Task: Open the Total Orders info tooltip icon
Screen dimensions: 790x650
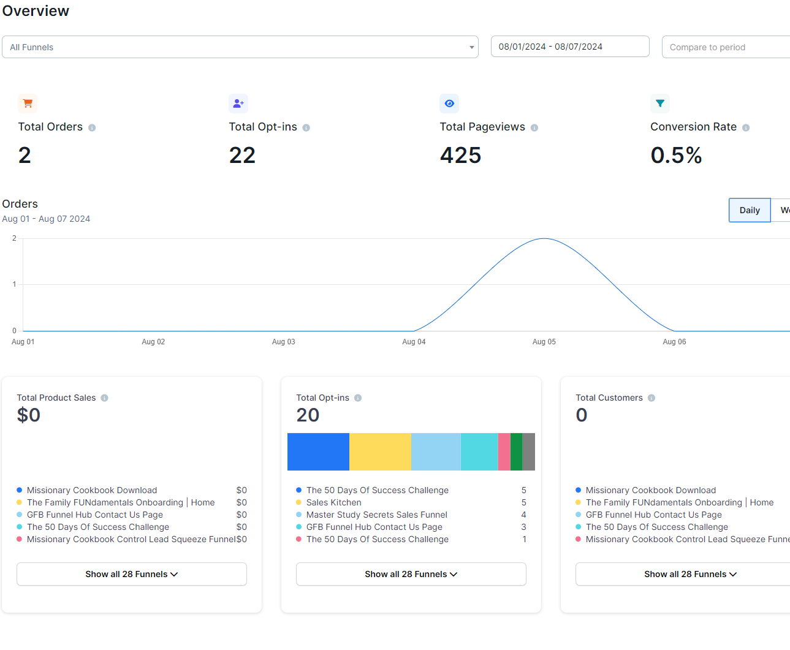Action: (x=92, y=127)
